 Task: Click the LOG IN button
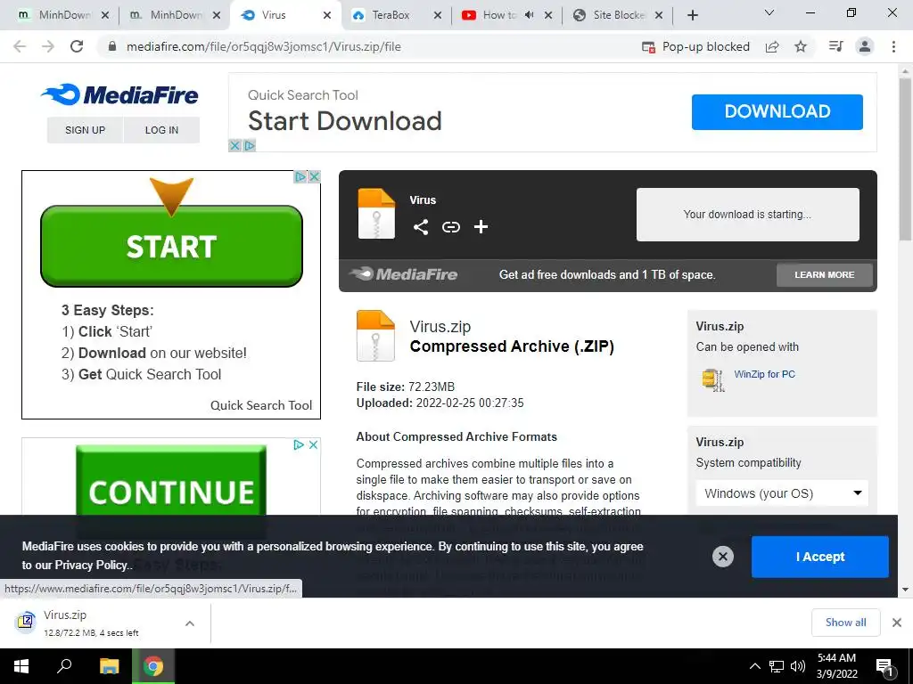(x=162, y=130)
